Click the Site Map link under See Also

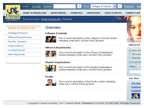pos(136,83)
